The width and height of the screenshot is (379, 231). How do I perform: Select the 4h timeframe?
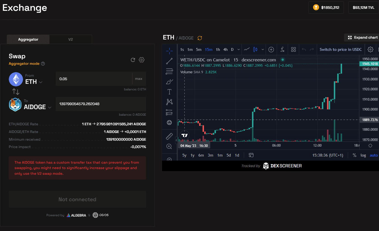tap(225, 49)
